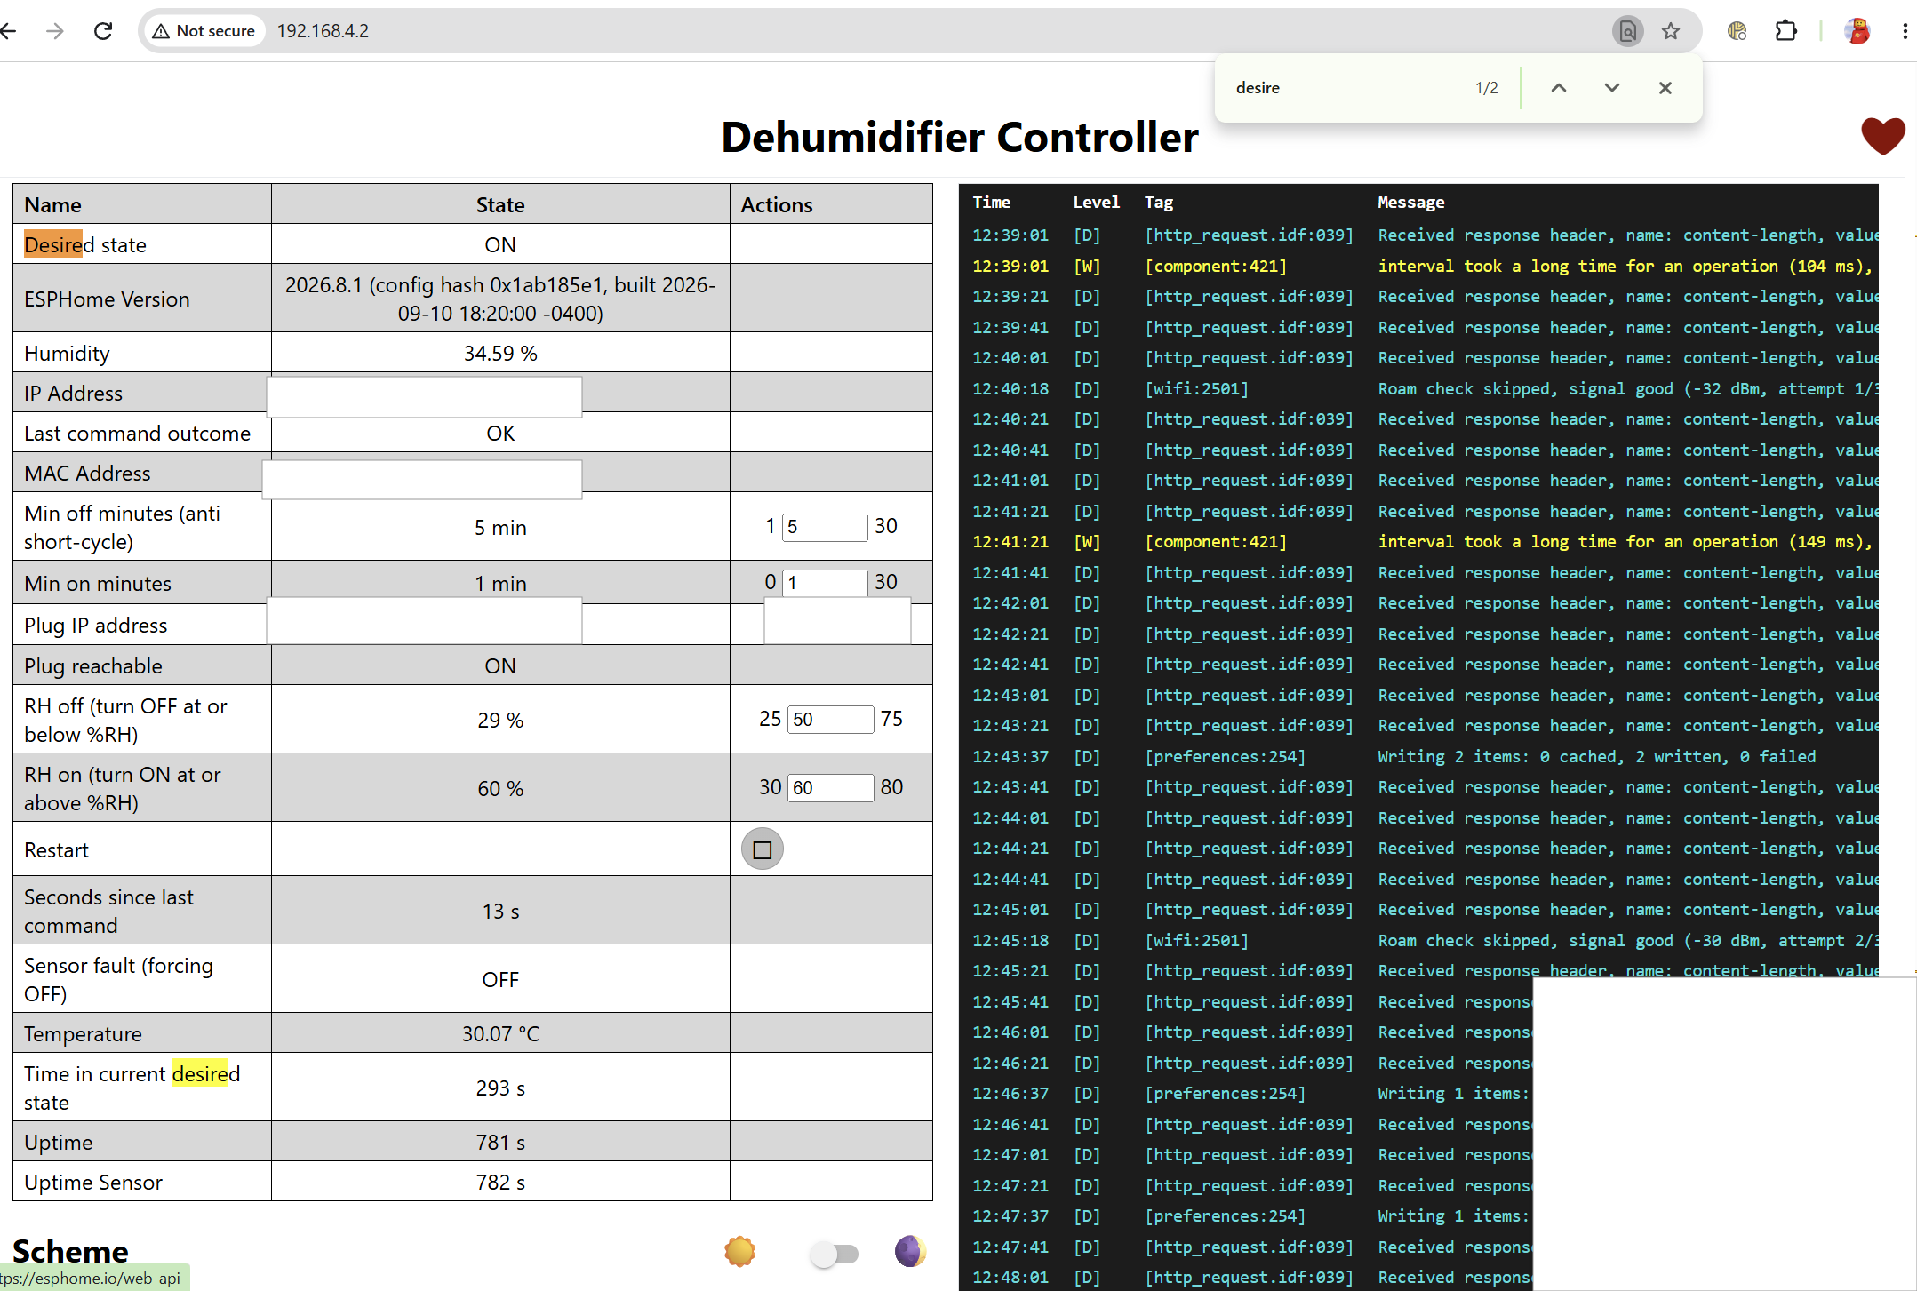
Task: Click the Min on minutes number field
Action: click(x=825, y=583)
